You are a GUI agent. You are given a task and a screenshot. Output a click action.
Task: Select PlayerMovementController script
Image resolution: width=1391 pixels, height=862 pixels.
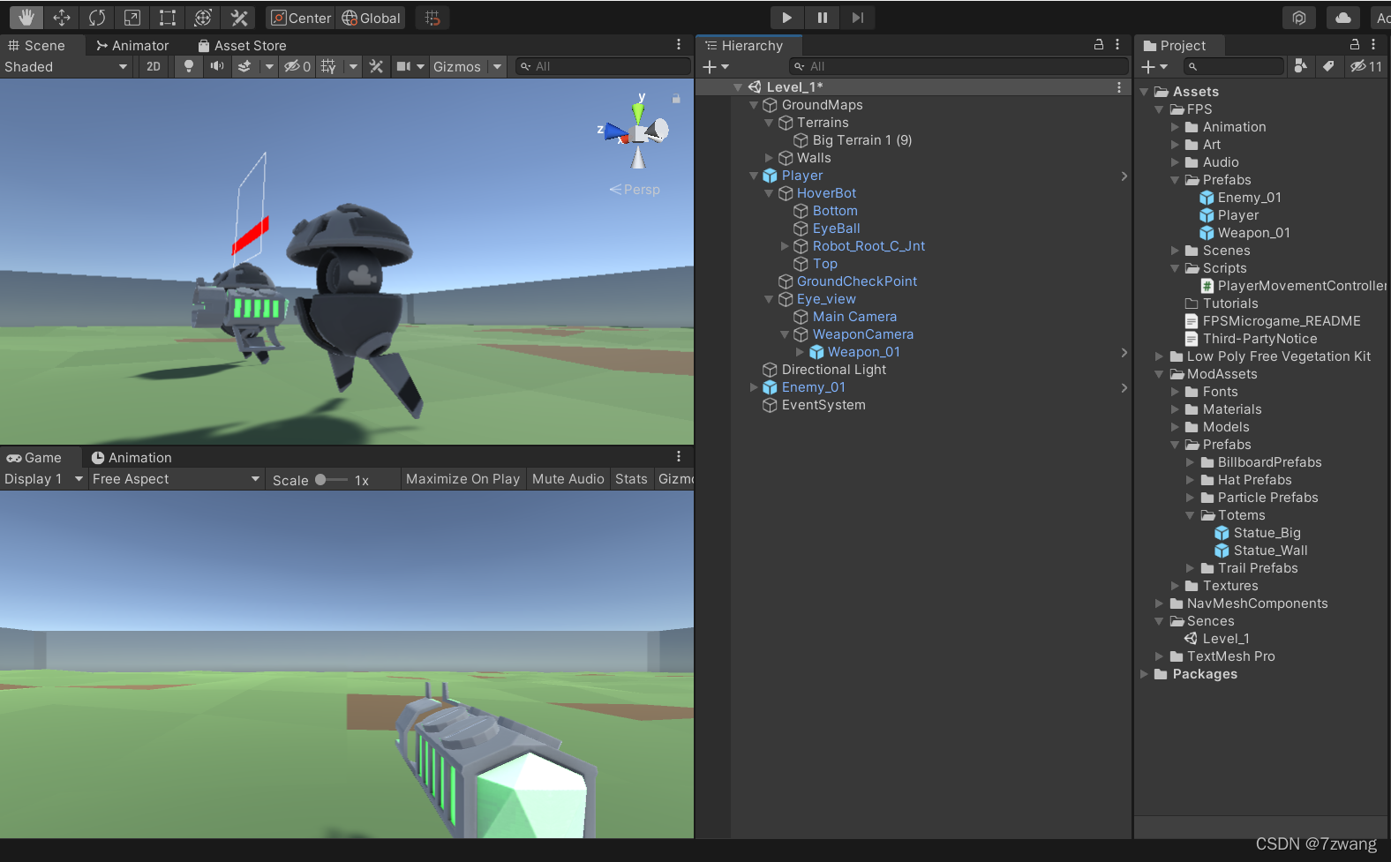1294,286
